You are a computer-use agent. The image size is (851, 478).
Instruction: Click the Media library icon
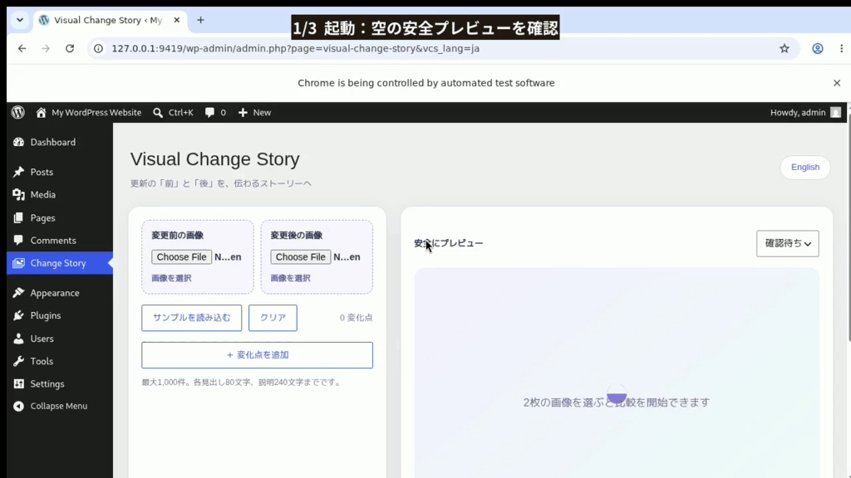(18, 194)
